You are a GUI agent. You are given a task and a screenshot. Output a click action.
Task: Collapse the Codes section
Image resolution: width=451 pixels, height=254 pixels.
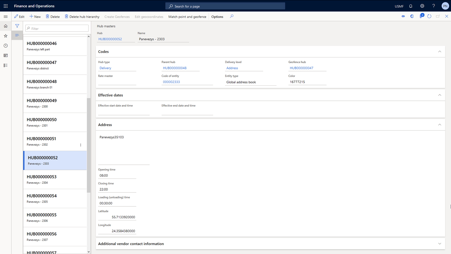439,51
